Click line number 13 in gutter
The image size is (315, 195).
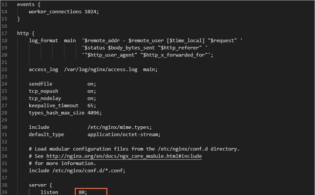pos(4,4)
